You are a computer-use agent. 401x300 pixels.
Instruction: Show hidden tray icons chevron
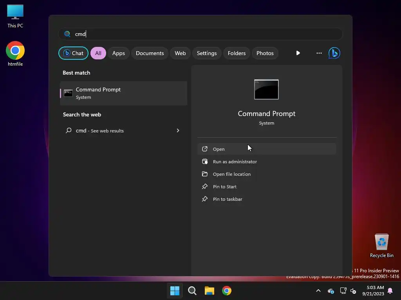318,291
